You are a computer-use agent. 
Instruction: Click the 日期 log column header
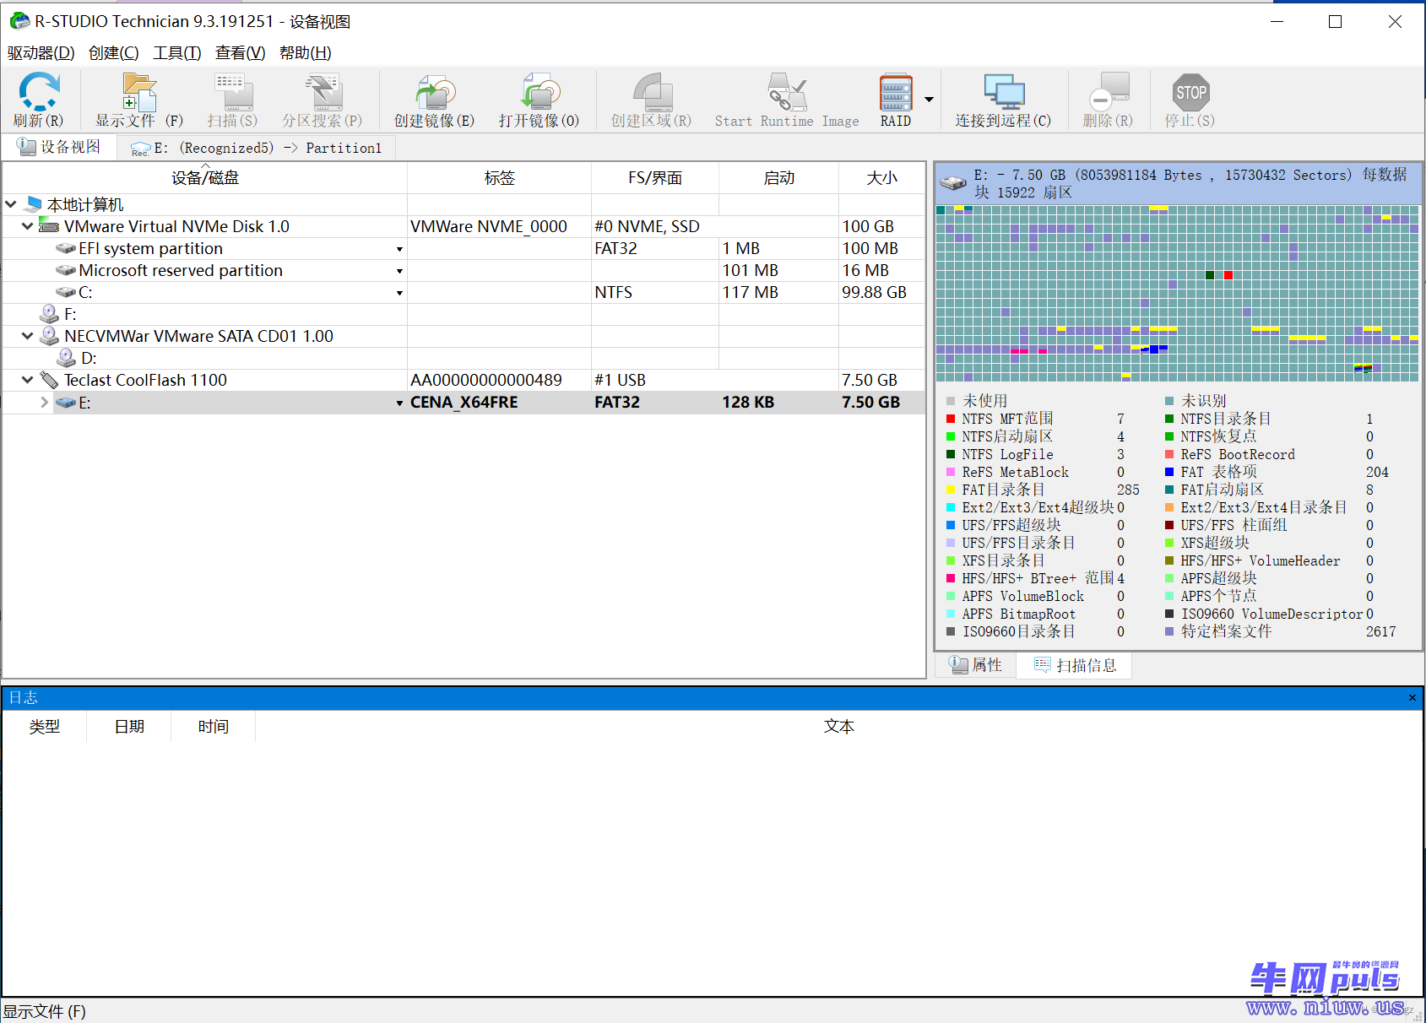point(129,727)
